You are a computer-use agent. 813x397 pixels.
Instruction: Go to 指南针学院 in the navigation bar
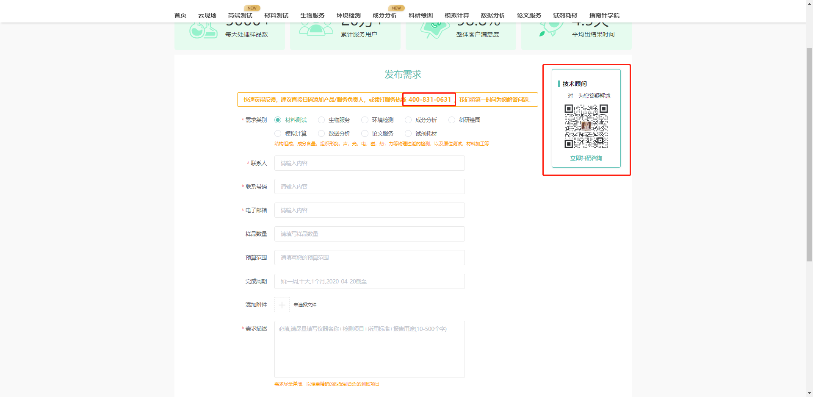604,15
